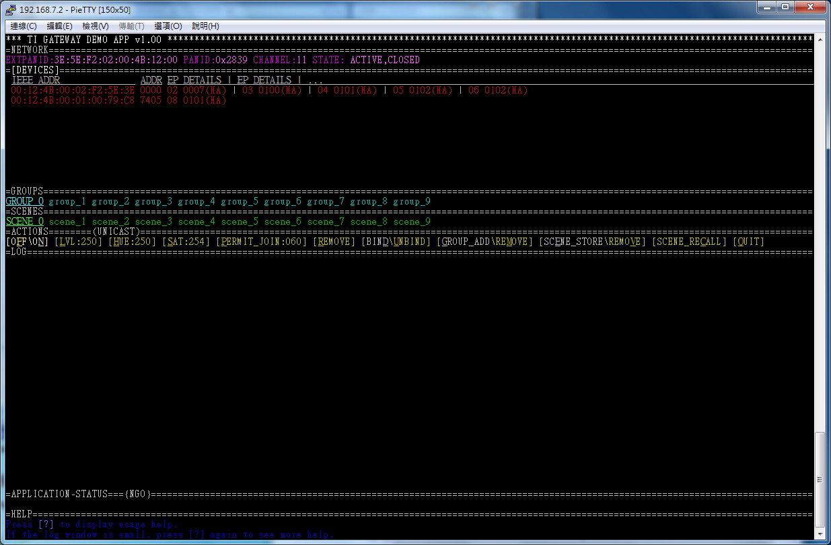Open the disabled 傳輸(T) menu
Screen dimensions: 831x545
[x=131, y=26]
